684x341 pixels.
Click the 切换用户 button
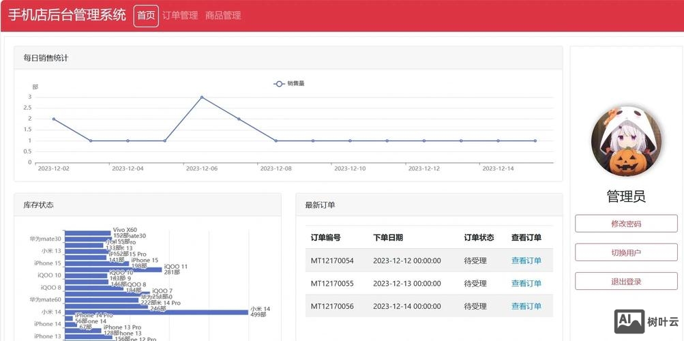point(626,252)
